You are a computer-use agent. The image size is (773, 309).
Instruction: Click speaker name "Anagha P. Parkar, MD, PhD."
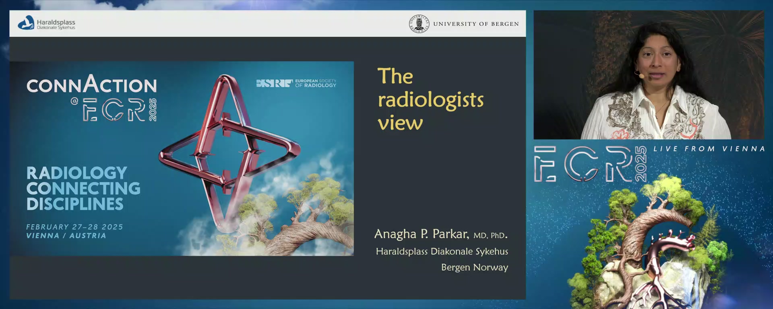pyautogui.click(x=441, y=234)
